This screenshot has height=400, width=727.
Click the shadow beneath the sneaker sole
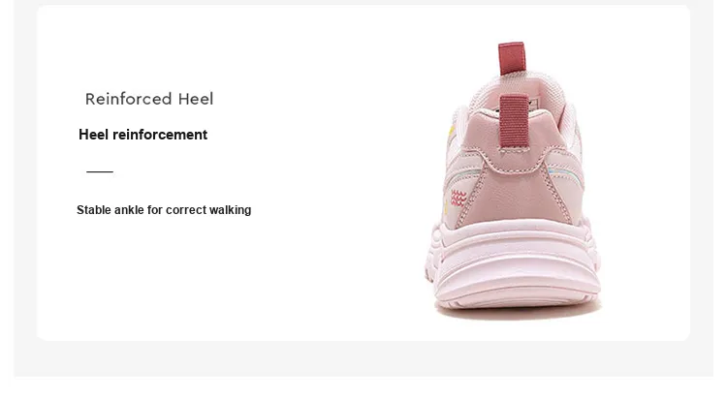click(519, 312)
